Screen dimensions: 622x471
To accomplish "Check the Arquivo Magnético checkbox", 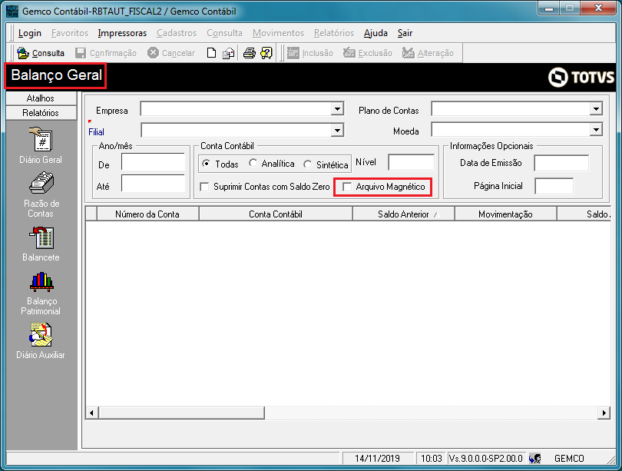I will tap(347, 187).
